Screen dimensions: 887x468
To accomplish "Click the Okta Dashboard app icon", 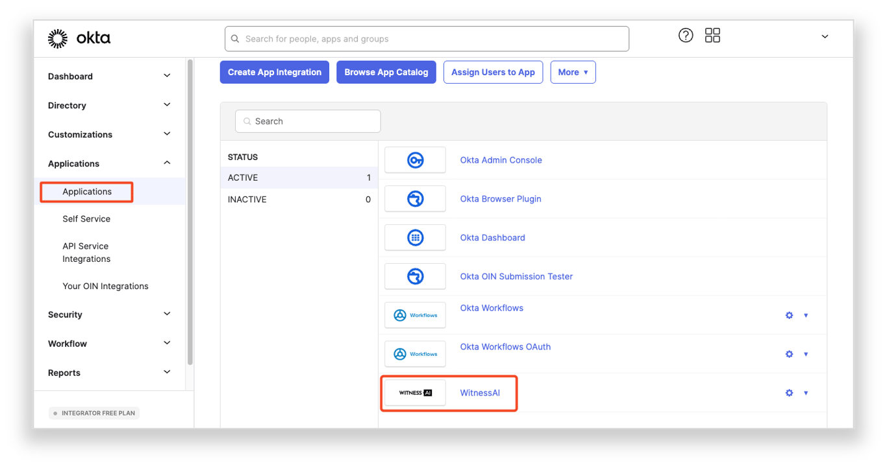I will pyautogui.click(x=415, y=238).
